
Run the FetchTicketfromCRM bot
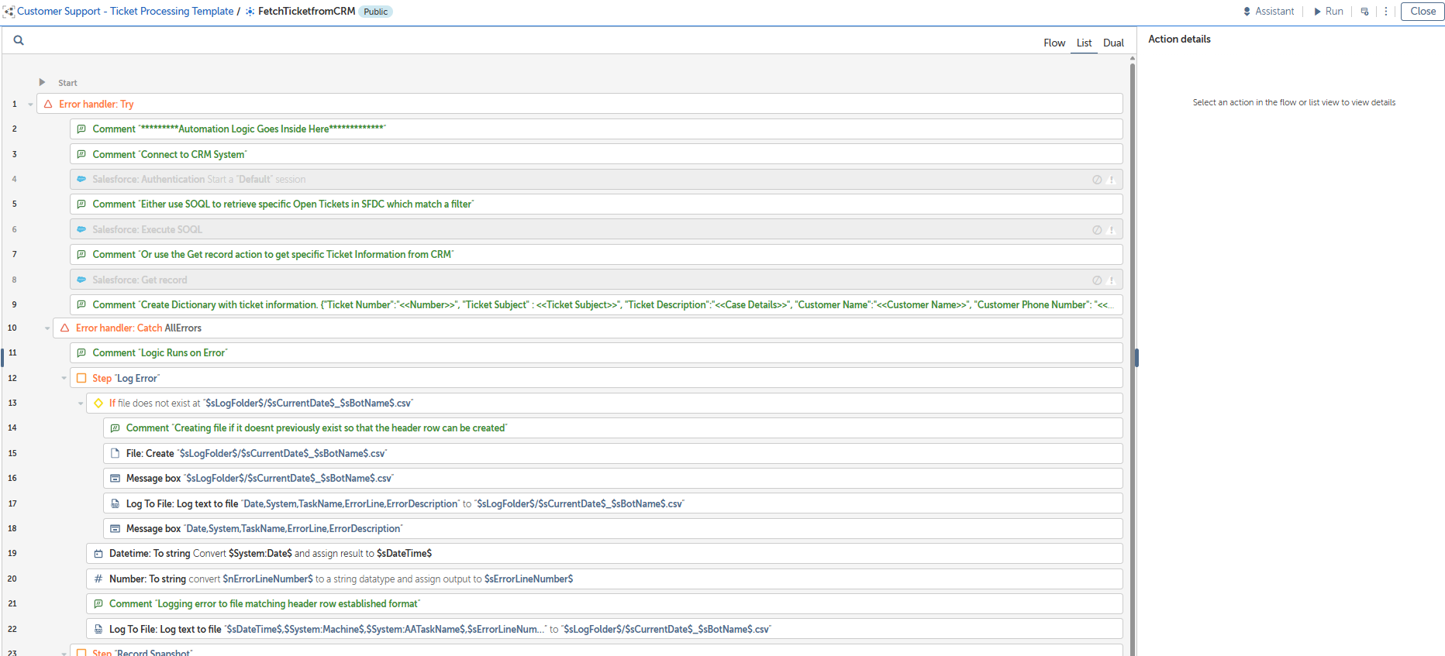click(x=1328, y=12)
